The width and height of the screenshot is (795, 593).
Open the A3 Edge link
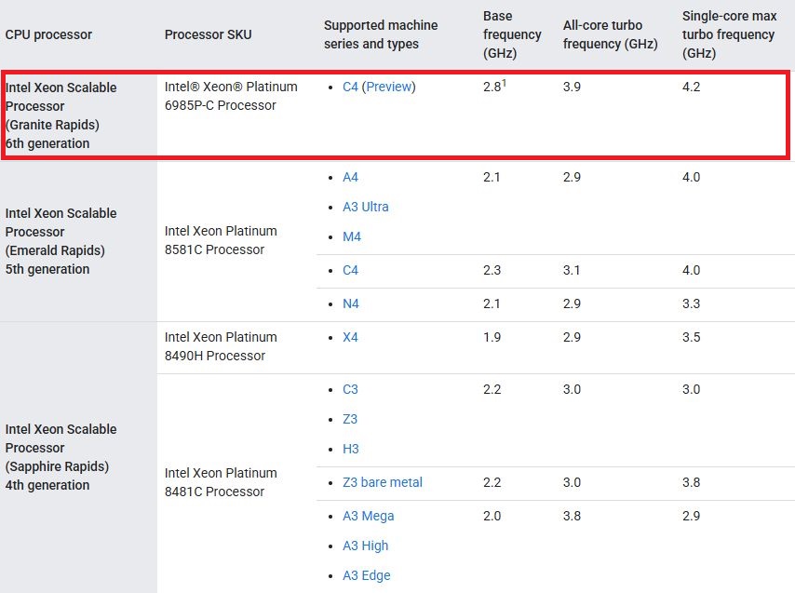tap(367, 575)
